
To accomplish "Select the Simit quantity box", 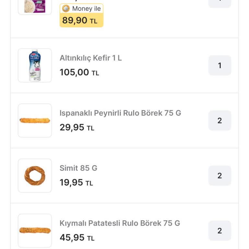I will [220, 176].
